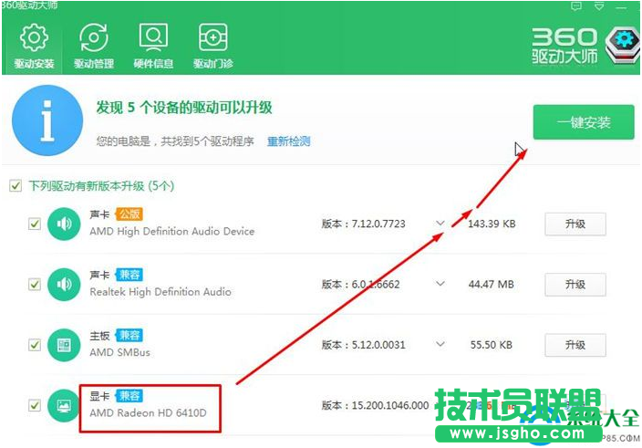The width and height of the screenshot is (642, 448).
Task: Expand version dropdown for AMD SMBus 5.12.0.0031
Action: (441, 345)
